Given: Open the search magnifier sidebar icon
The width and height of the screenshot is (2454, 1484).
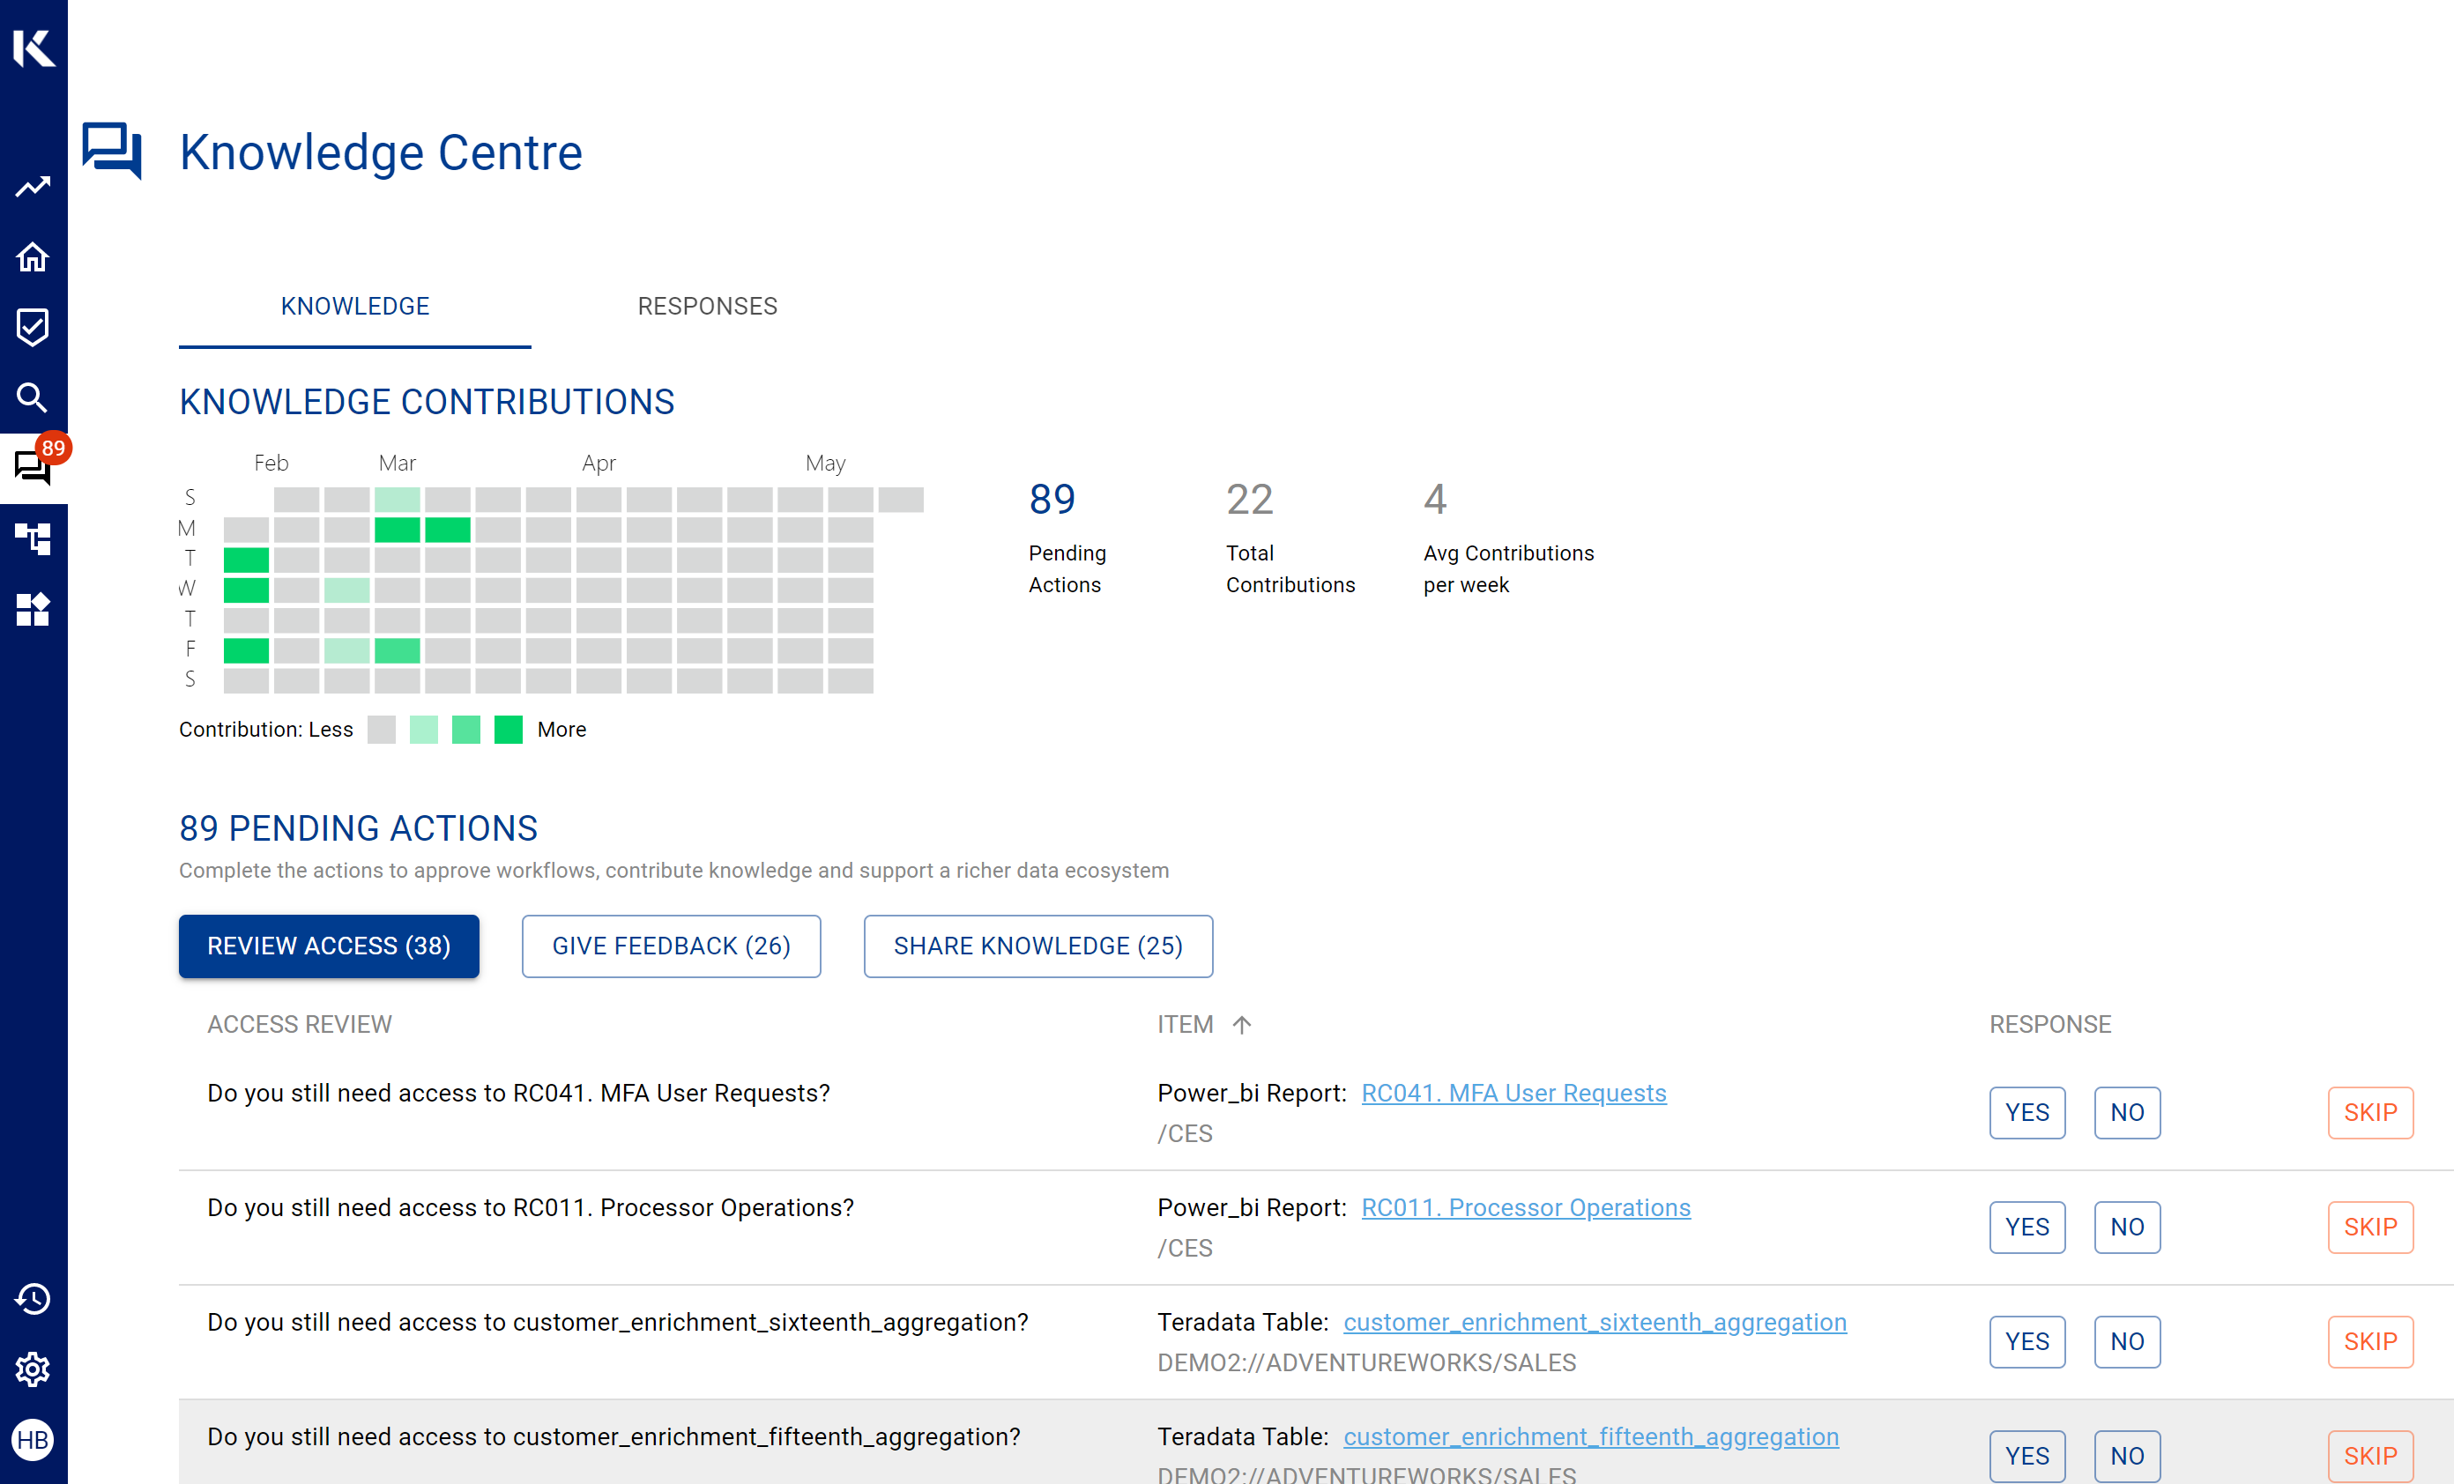Looking at the screenshot, I should tap(33, 397).
